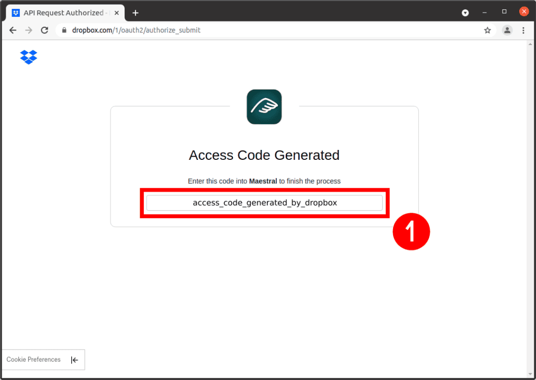The width and height of the screenshot is (536, 380).
Task: Click the browser forward arrow
Action: pyautogui.click(x=29, y=30)
